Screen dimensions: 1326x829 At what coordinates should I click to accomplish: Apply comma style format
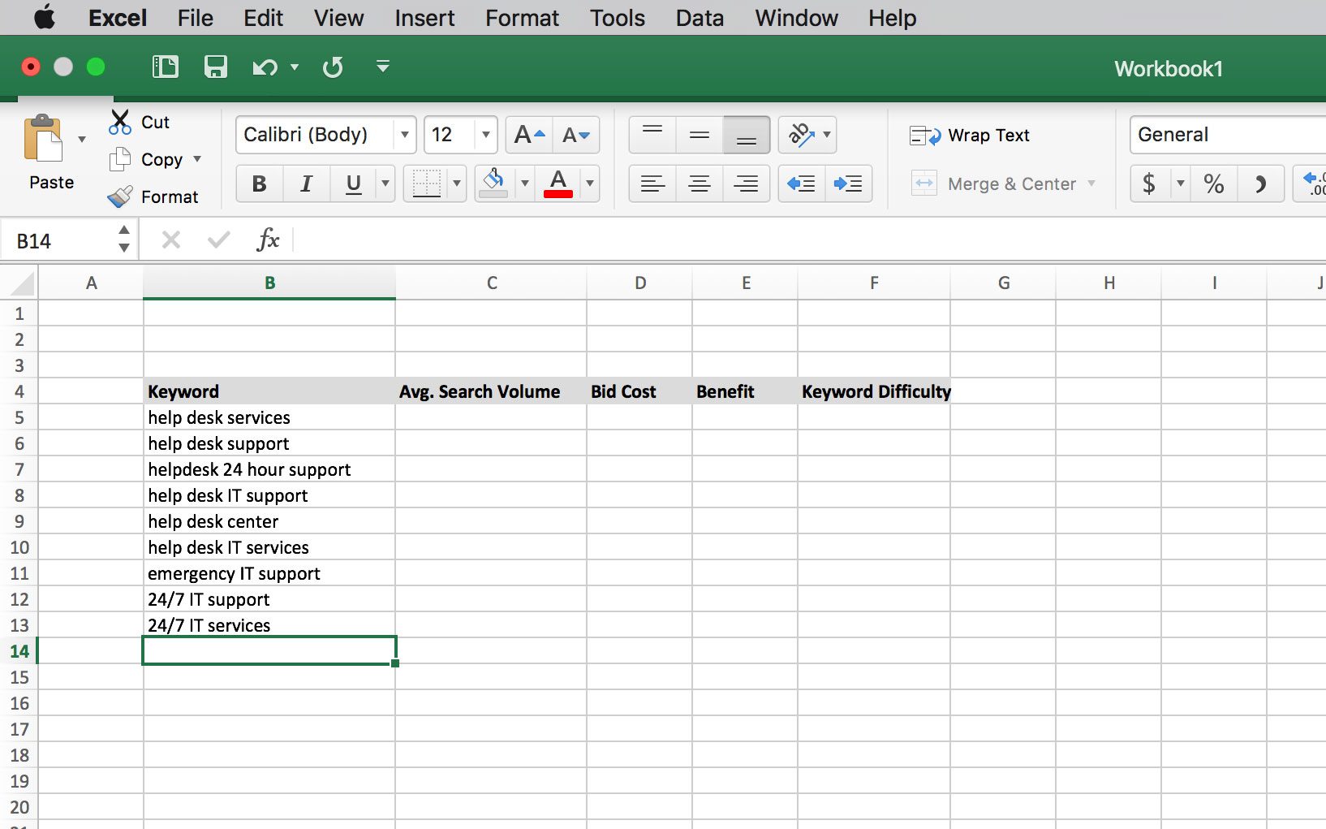tap(1261, 184)
